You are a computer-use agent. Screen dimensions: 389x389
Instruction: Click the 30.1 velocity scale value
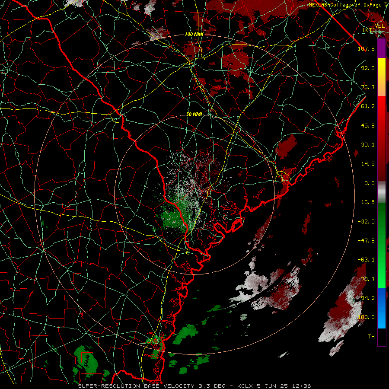point(368,145)
